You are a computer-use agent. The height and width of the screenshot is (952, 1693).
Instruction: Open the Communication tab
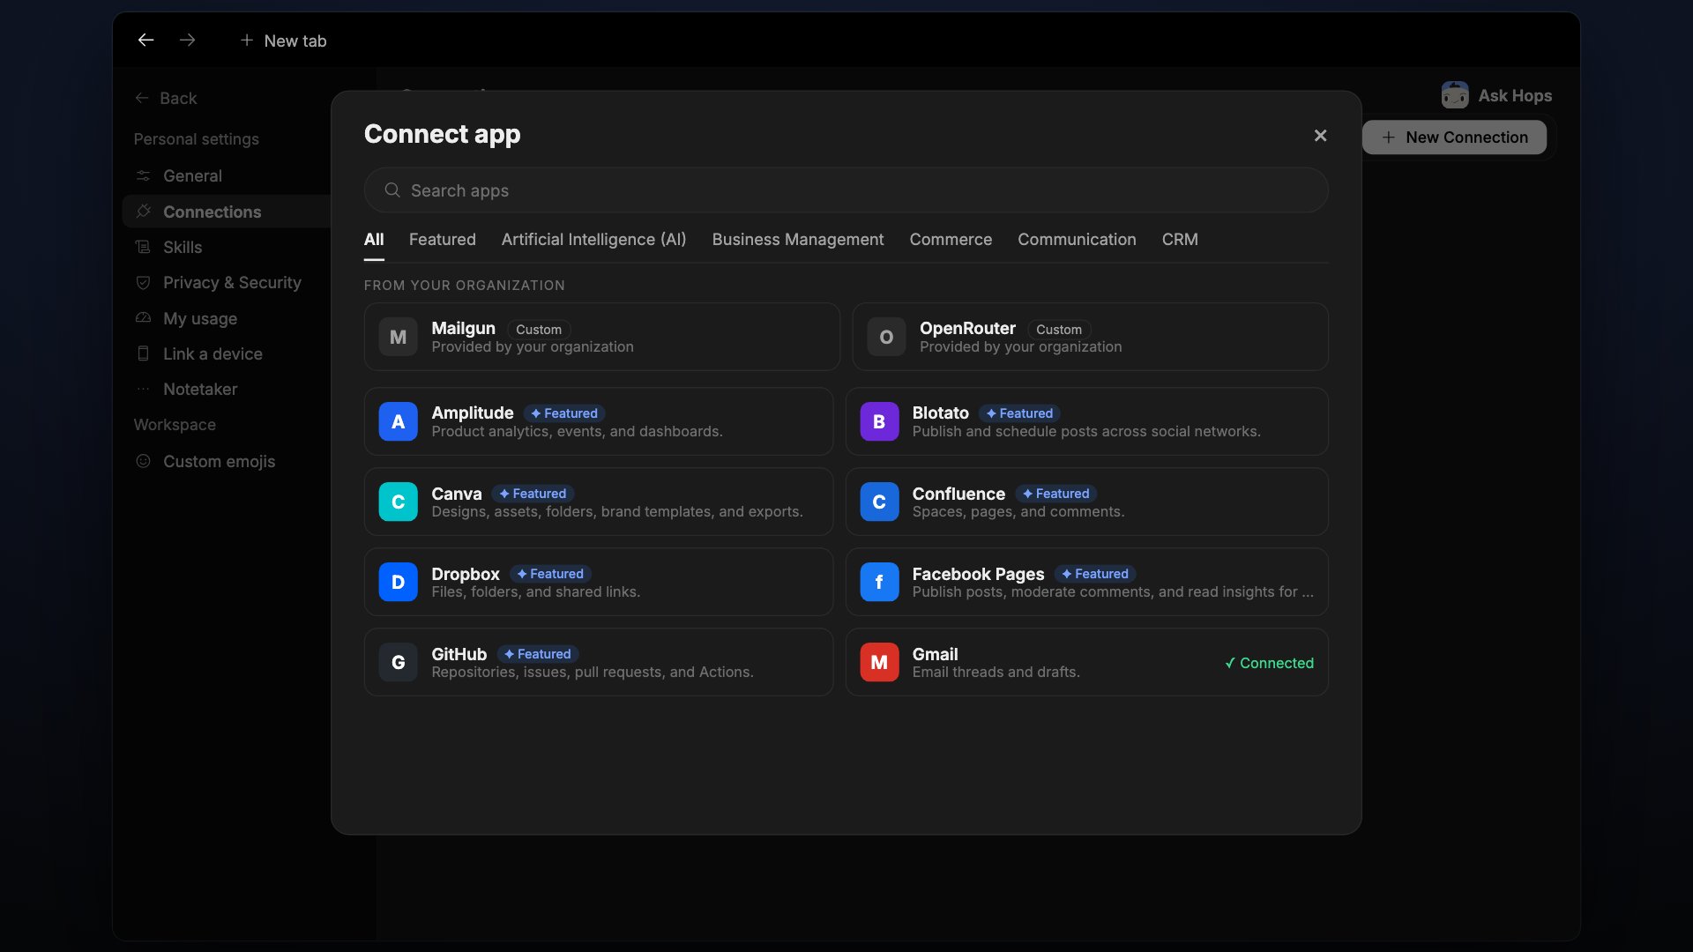(1077, 239)
